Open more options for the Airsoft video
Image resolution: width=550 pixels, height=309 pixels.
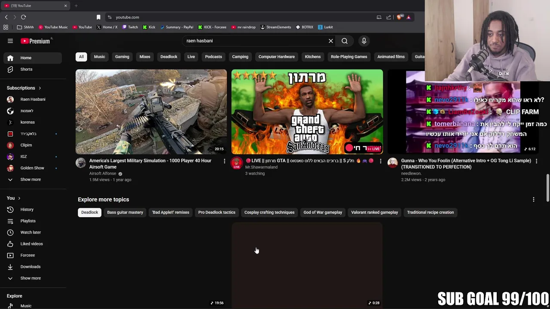click(x=224, y=161)
